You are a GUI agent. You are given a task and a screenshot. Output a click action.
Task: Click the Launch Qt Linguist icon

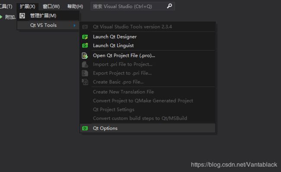[x=85, y=45]
